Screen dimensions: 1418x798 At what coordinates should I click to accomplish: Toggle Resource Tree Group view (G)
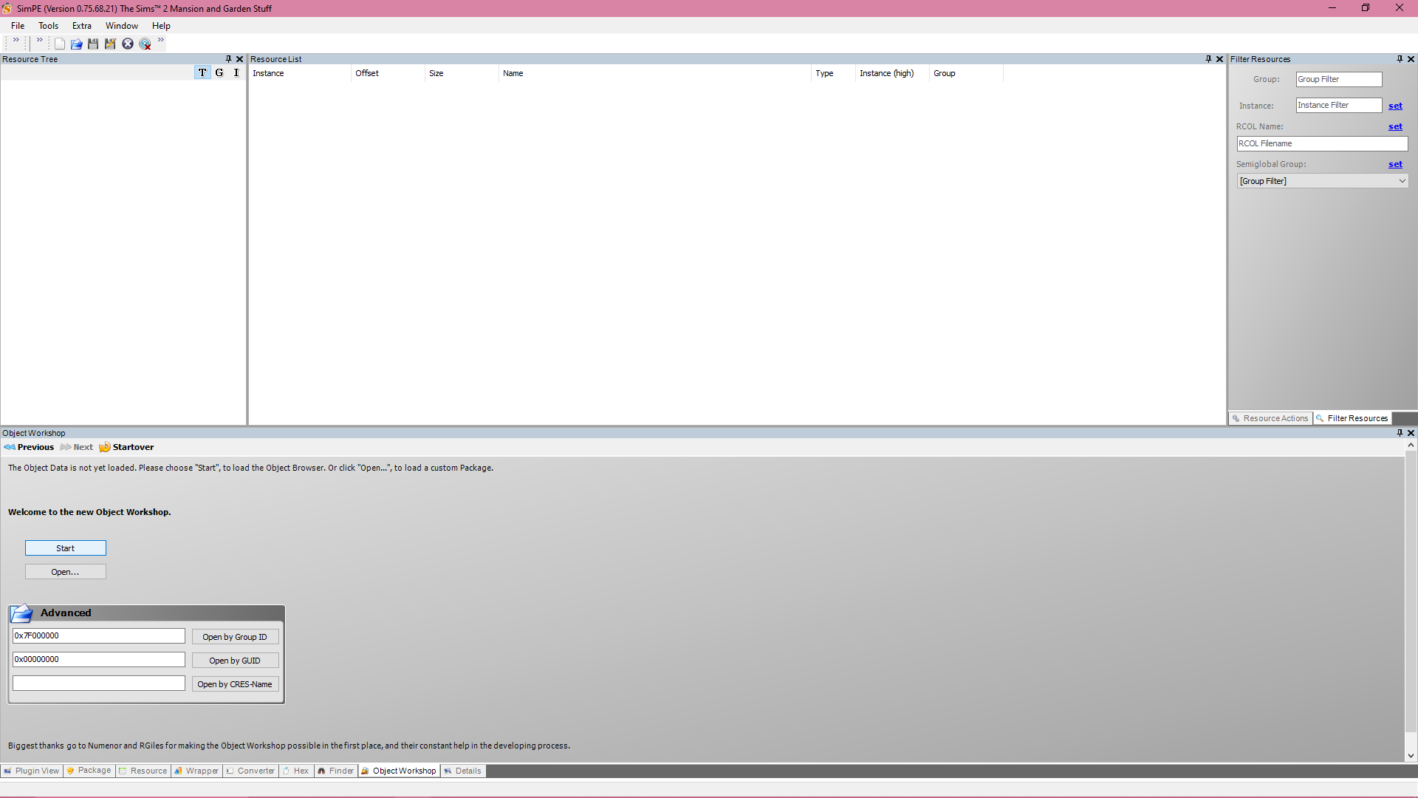point(219,72)
